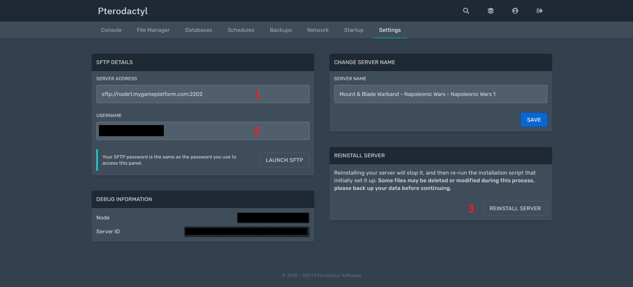
Task: Click the Debug Information heading
Action: [124, 199]
